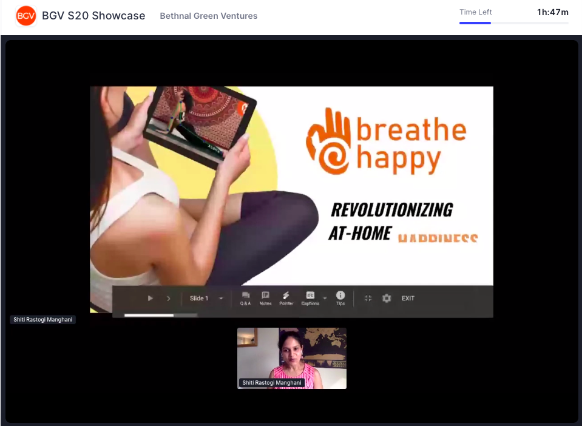Image resolution: width=582 pixels, height=426 pixels.
Task: Click the Bethnal Green Ventures text
Action: pyautogui.click(x=209, y=16)
